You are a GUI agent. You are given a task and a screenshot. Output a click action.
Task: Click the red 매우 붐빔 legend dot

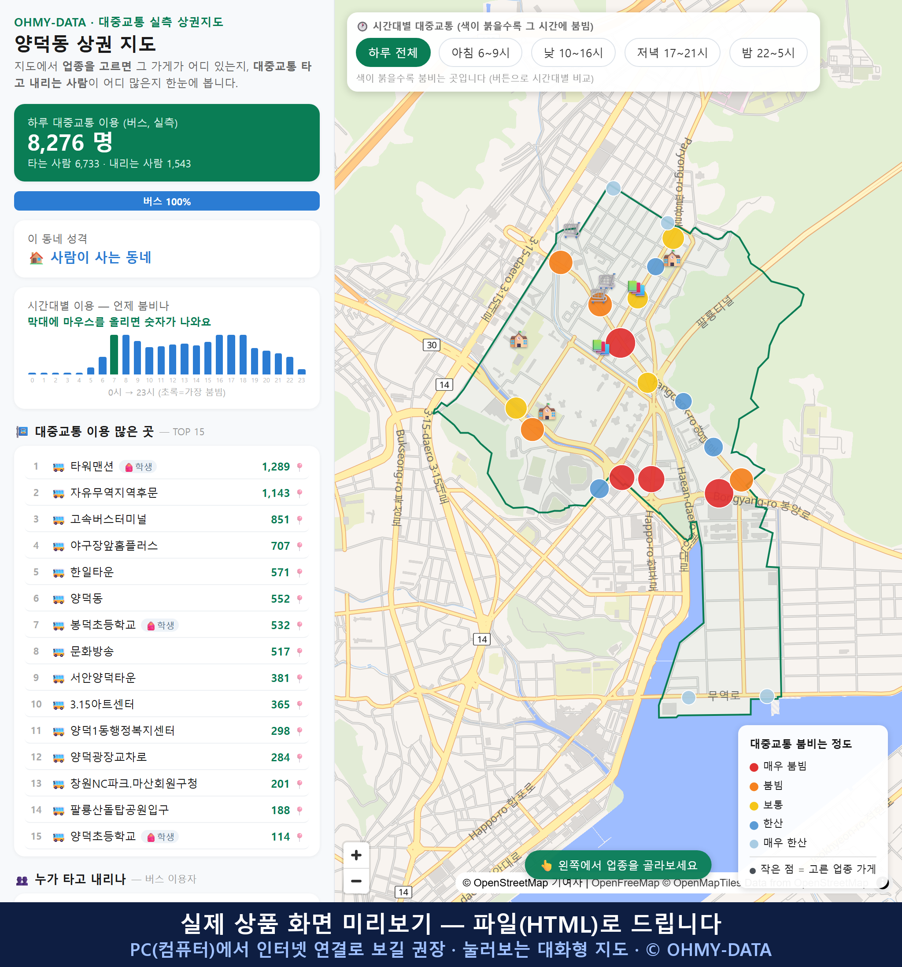pos(754,767)
